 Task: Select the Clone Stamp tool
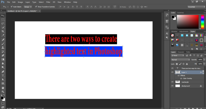click(x=3, y=48)
